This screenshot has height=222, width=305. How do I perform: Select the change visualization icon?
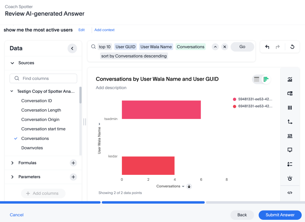pyautogui.click(x=290, y=94)
